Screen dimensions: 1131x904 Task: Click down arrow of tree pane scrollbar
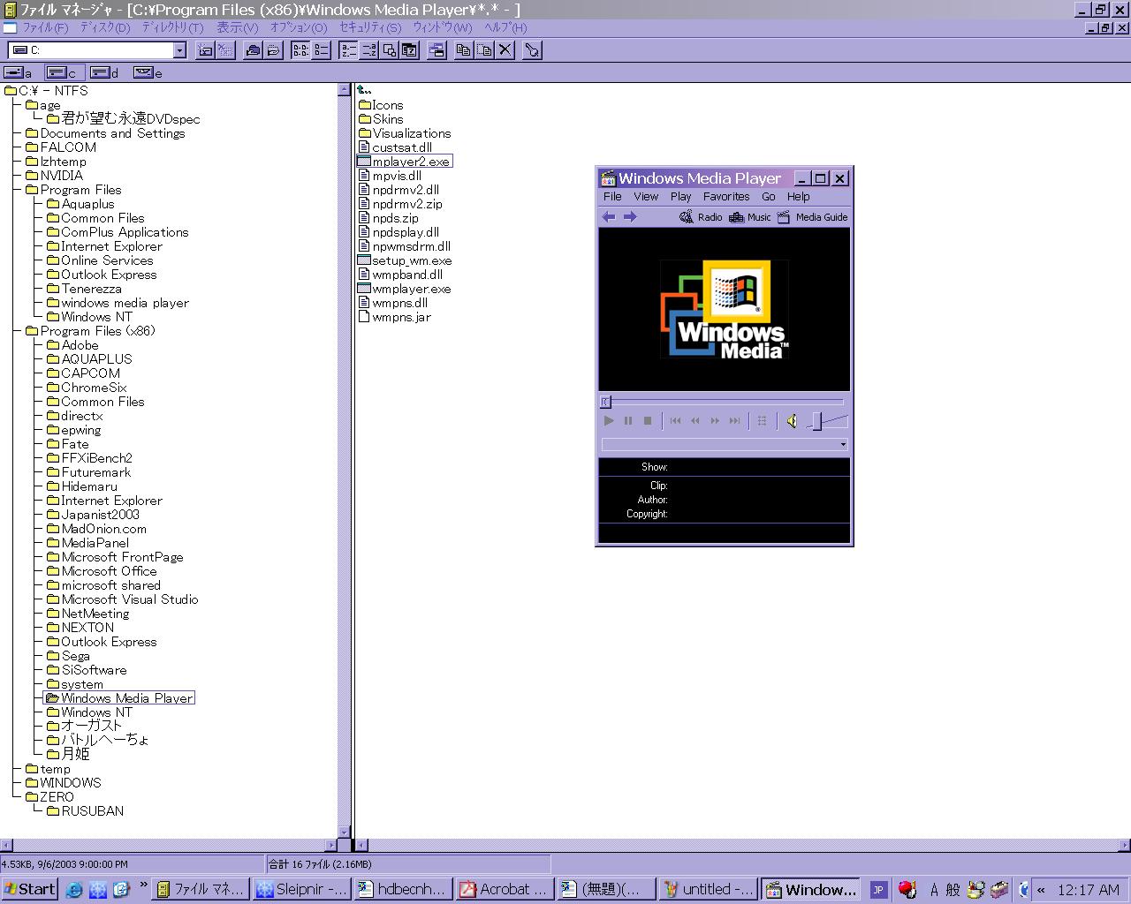click(345, 832)
